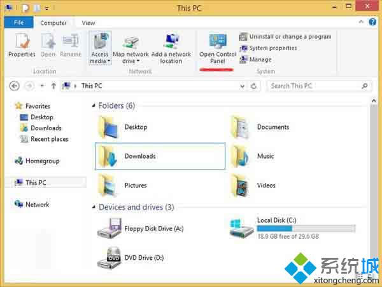Viewport: 382px width, 287px height.
Task: Open Help with the question mark icon
Action: point(372,22)
